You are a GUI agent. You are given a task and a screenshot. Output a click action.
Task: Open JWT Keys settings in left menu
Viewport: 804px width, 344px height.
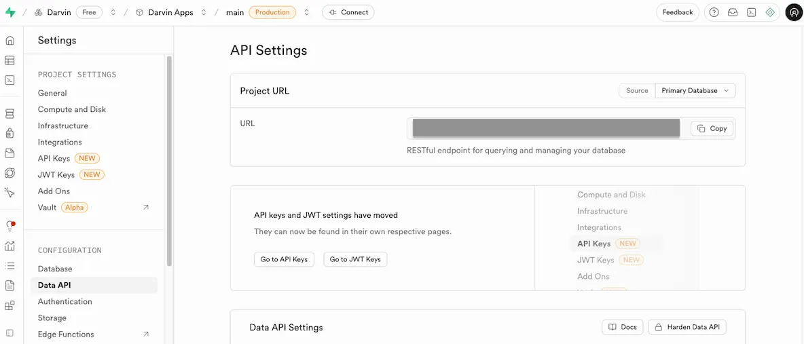[x=56, y=175]
